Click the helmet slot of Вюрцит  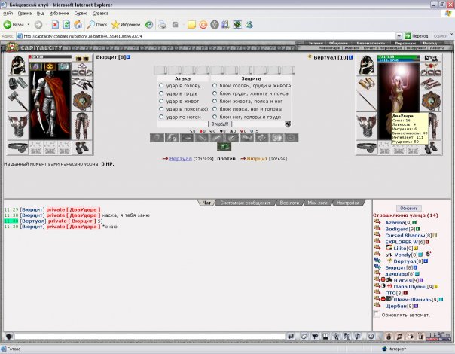17,65
